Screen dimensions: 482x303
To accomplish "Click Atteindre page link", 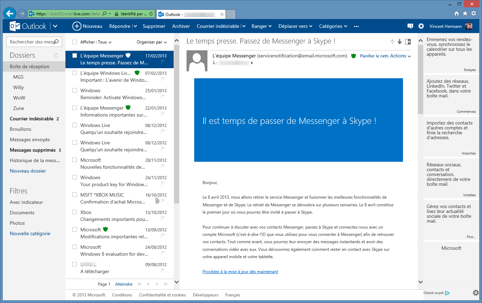I will (124, 284).
